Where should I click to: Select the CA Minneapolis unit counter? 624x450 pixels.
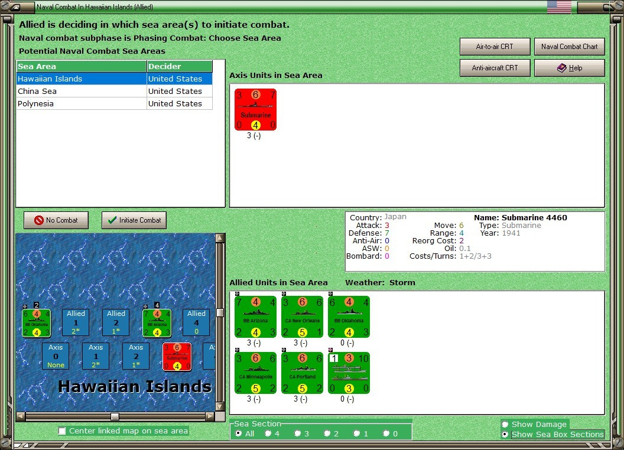coord(255,373)
